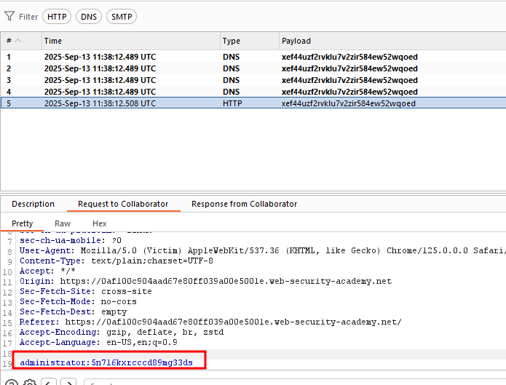Open the editor settings gear icon

[x=30, y=382]
